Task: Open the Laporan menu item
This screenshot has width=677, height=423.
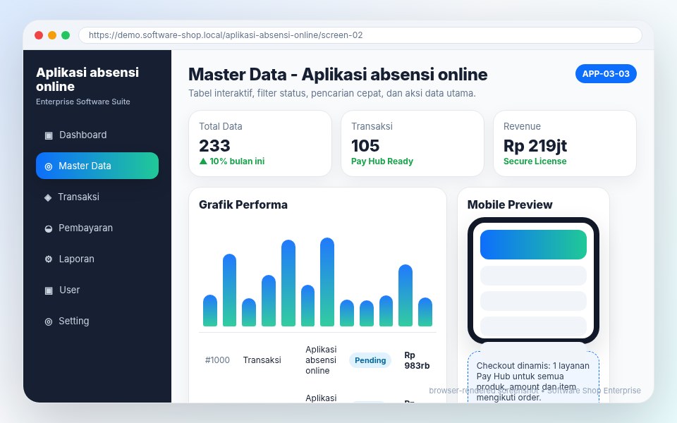Action: [x=97, y=259]
